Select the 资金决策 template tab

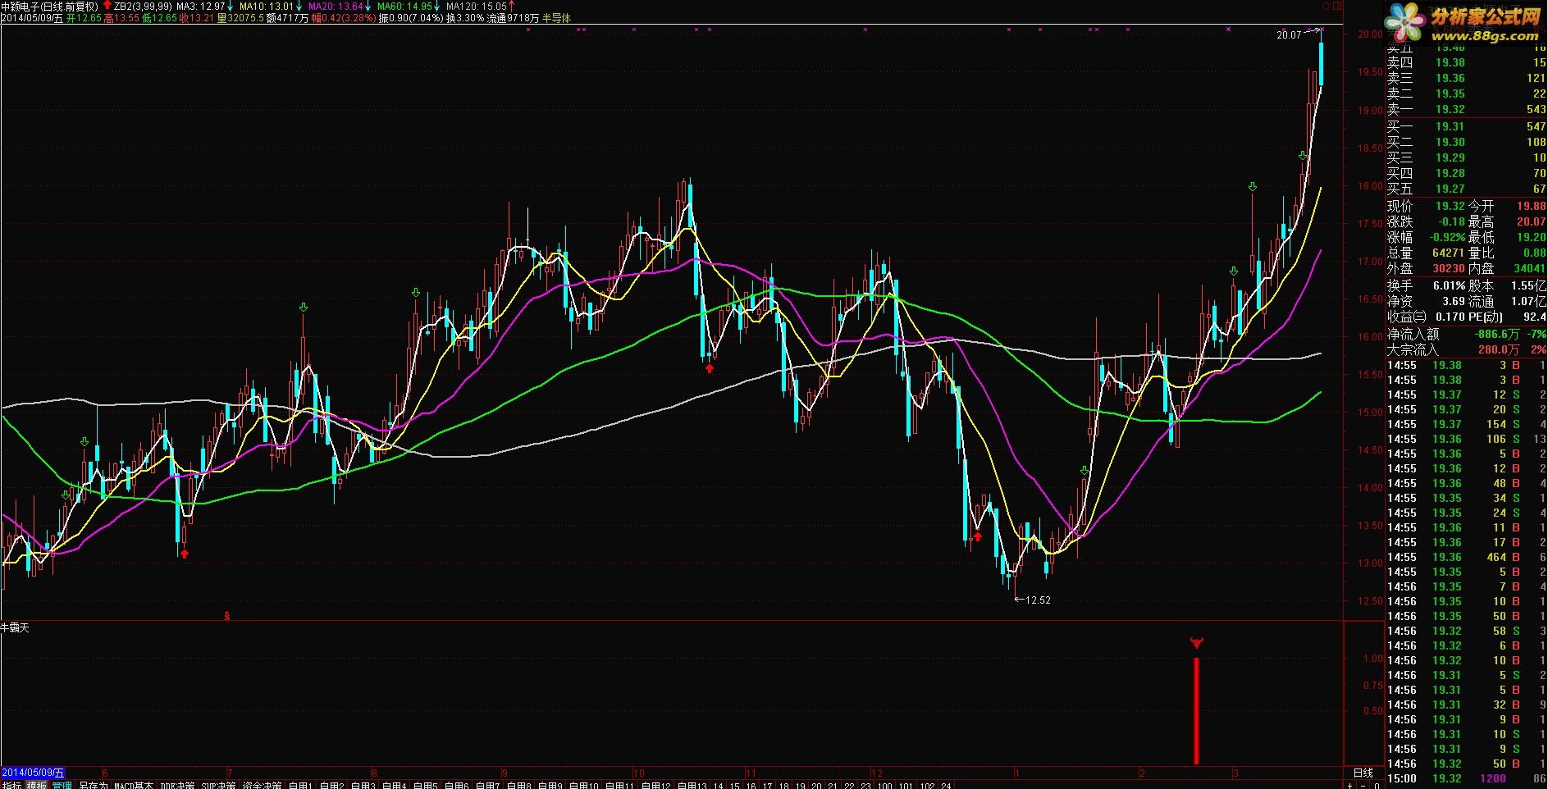262,785
